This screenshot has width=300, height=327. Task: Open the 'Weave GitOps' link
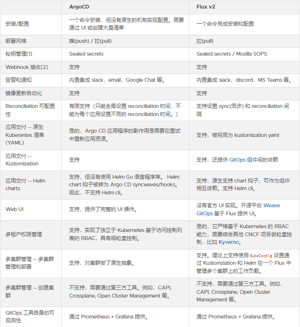[x=238, y=210]
